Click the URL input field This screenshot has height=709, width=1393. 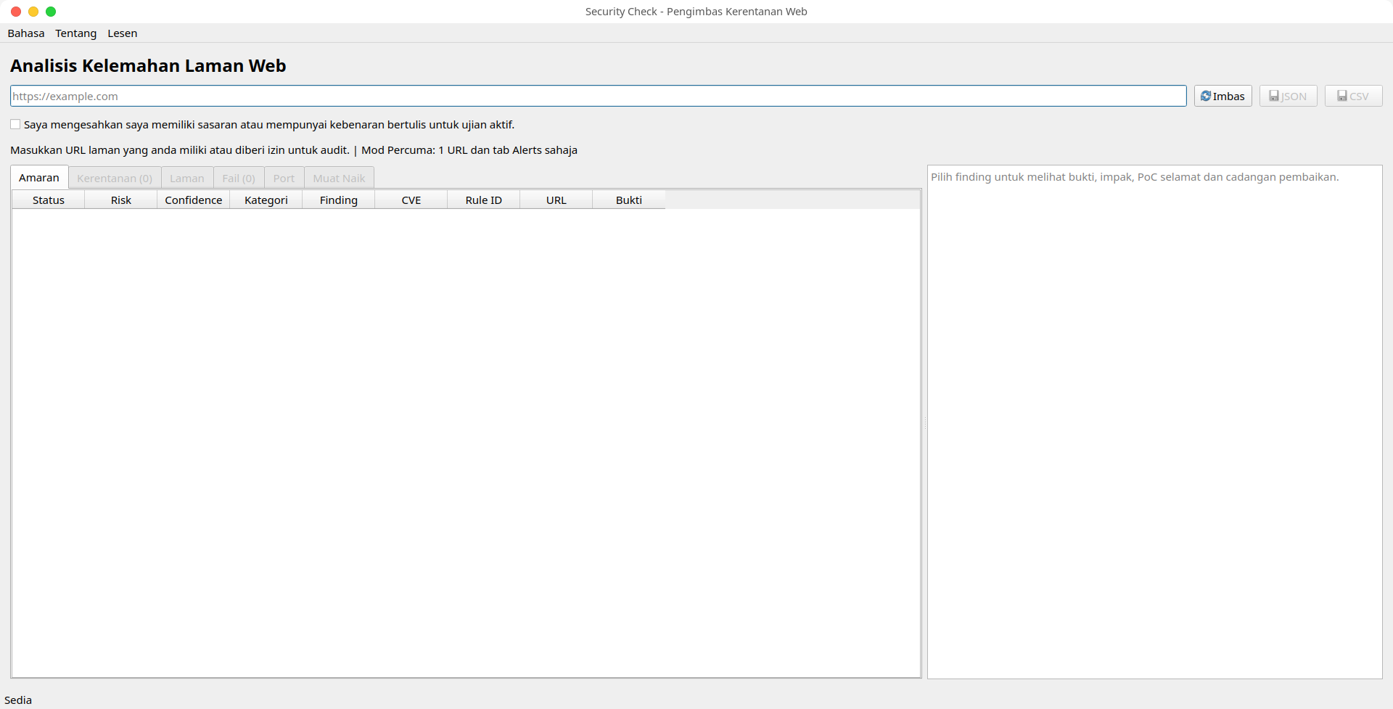pyautogui.click(x=599, y=96)
